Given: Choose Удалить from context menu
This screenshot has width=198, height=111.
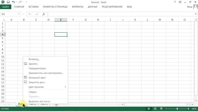Looking at the screenshot, I should point(45,64).
